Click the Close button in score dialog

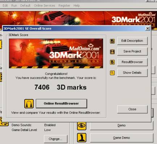(x=132, y=109)
